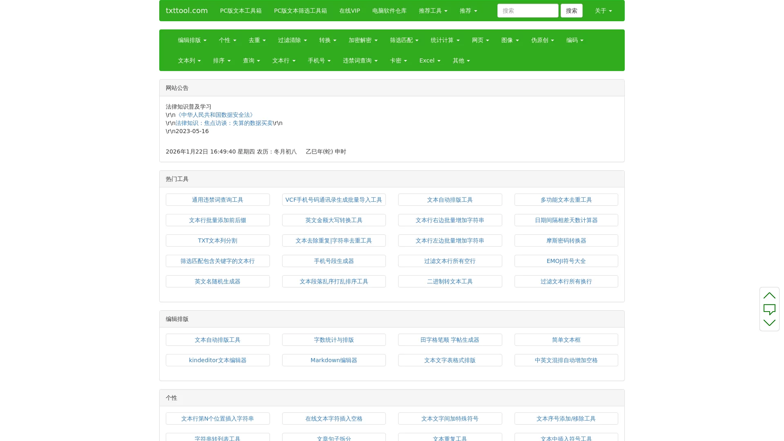784x441 pixels.
Task: Click the scroll-to-bottom arrow icon
Action: click(769, 323)
